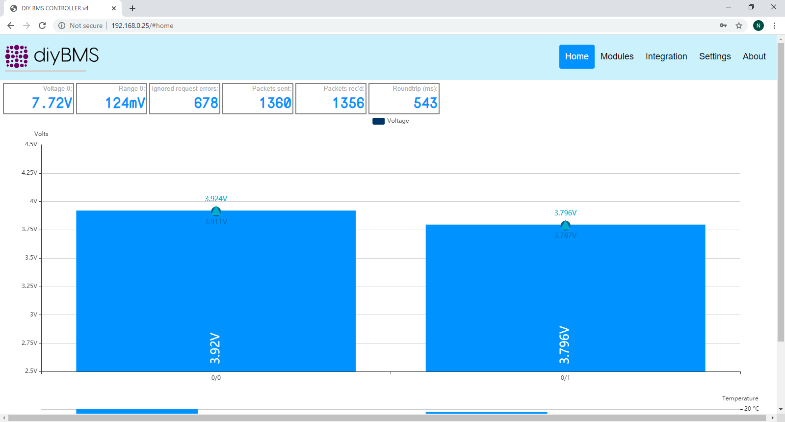
Task: Click the vertical page scrollbar
Action: [x=781, y=196]
